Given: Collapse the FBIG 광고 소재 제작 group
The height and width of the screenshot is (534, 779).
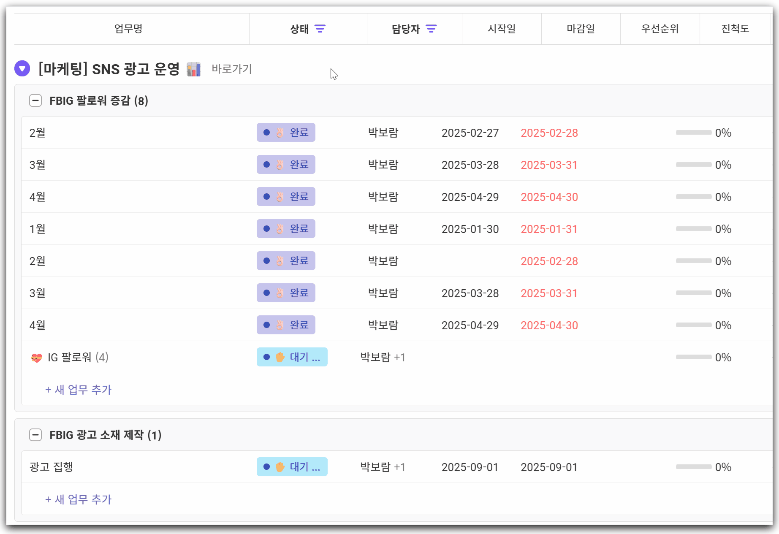Looking at the screenshot, I should coord(35,435).
